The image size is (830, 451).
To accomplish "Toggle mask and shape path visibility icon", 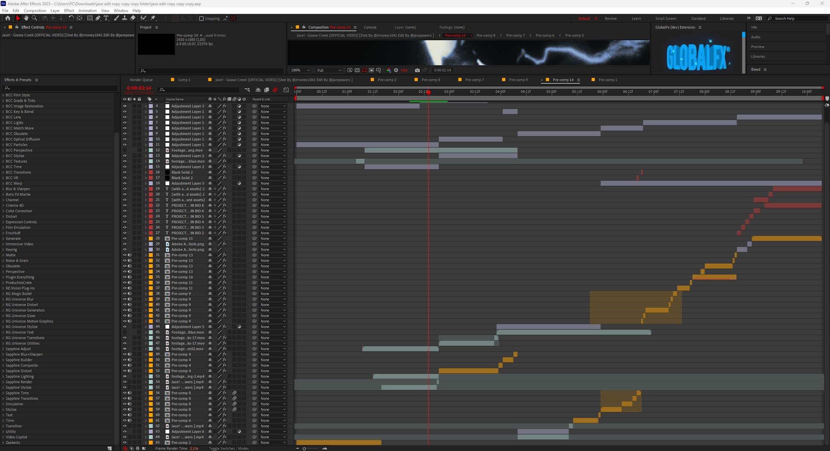I will (364, 70).
